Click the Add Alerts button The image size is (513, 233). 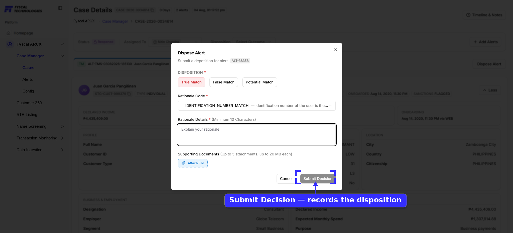(x=485, y=42)
